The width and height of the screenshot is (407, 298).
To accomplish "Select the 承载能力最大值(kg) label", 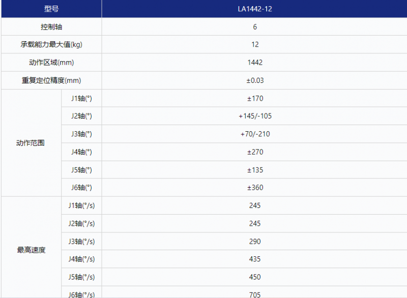I will pos(51,45).
